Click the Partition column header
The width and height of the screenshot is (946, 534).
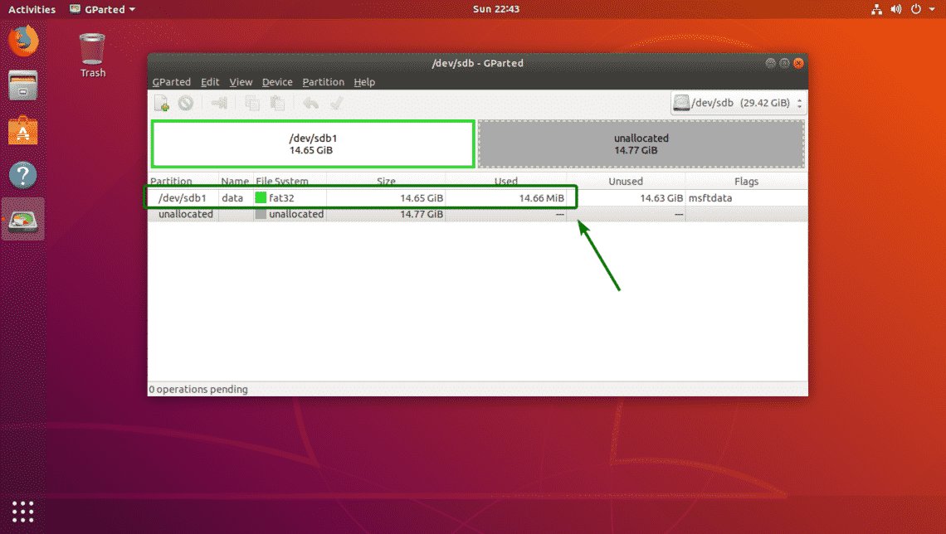coord(183,181)
